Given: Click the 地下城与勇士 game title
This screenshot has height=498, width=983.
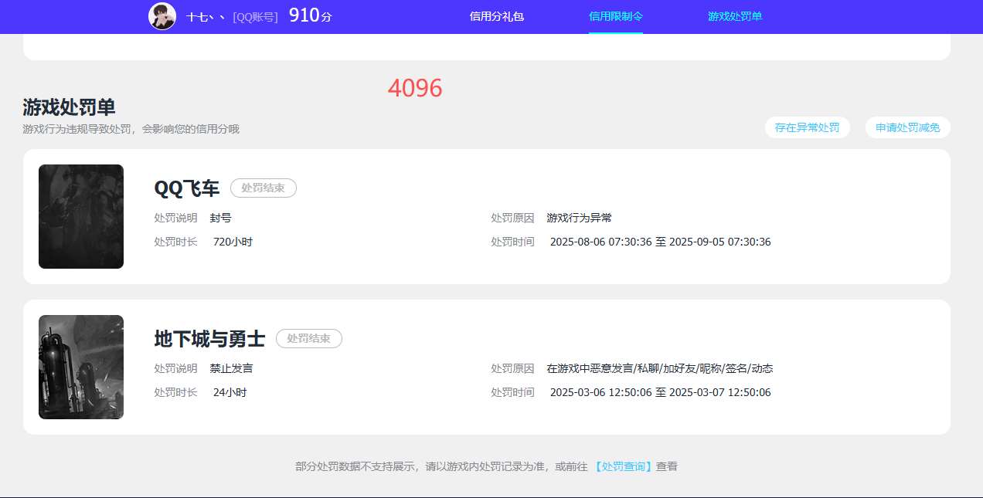Looking at the screenshot, I should pos(209,338).
